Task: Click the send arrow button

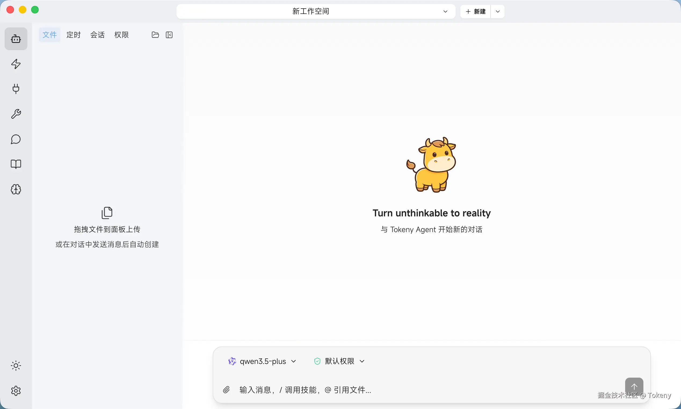Action: tap(634, 386)
